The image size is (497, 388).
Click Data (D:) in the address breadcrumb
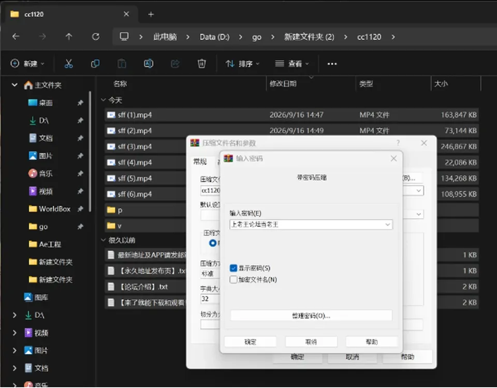[214, 37]
